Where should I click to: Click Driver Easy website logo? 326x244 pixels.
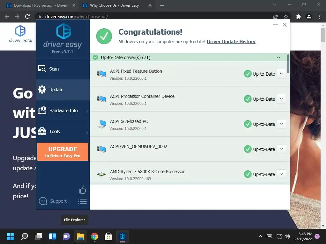pos(20,34)
